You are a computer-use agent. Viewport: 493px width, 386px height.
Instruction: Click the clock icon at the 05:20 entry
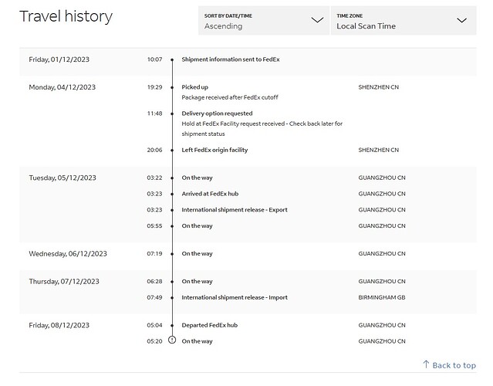172,340
